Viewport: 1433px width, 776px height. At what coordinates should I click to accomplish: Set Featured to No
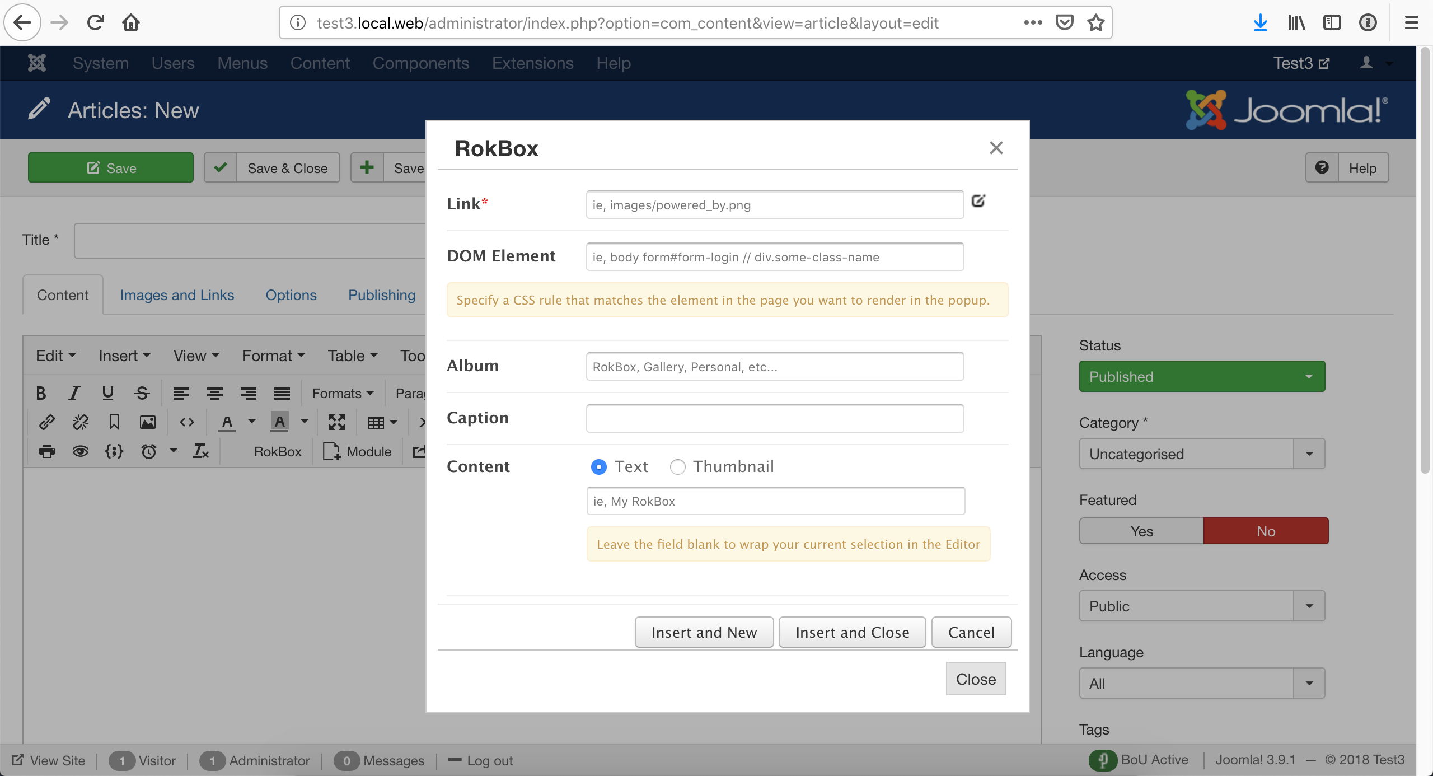tap(1266, 531)
